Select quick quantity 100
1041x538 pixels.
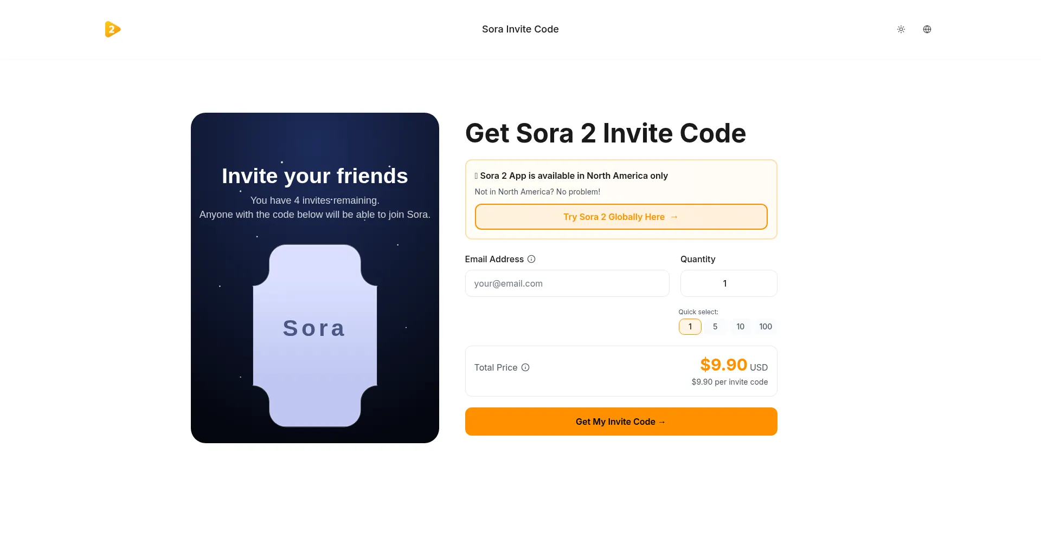click(766, 327)
